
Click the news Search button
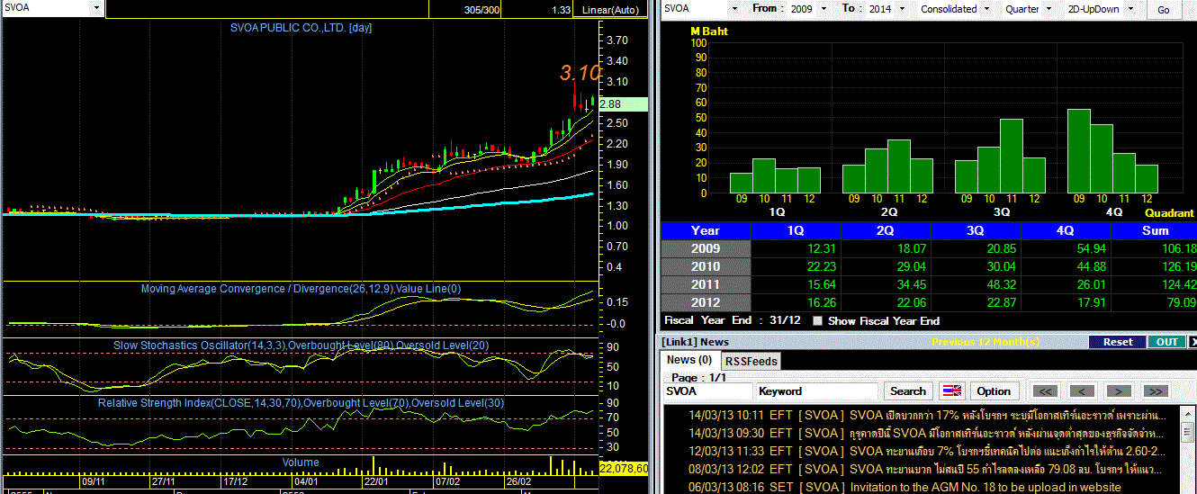click(908, 391)
